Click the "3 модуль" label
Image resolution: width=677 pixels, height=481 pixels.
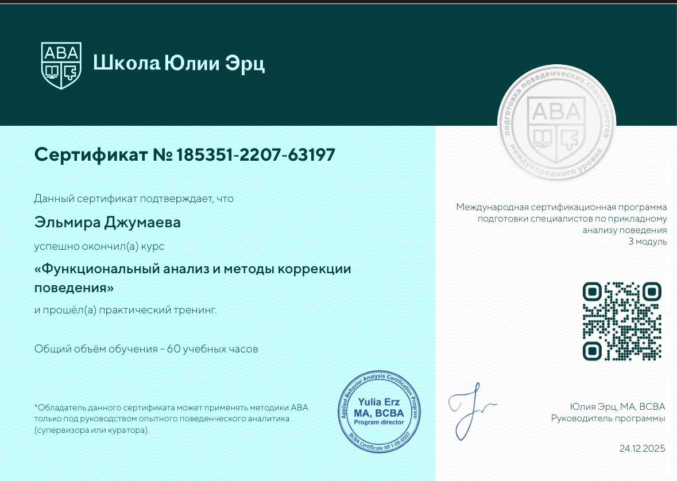(x=647, y=242)
